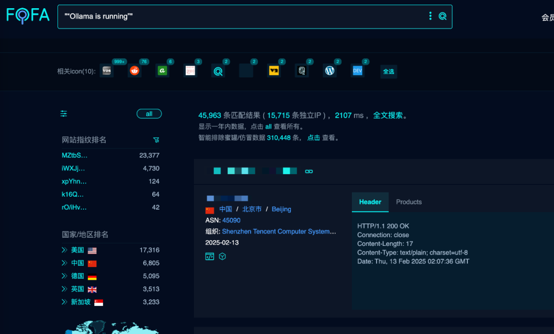Image resolution: width=554 pixels, height=334 pixels.
Task: Select the Reddit icon in the related icons row
Action: tap(134, 70)
